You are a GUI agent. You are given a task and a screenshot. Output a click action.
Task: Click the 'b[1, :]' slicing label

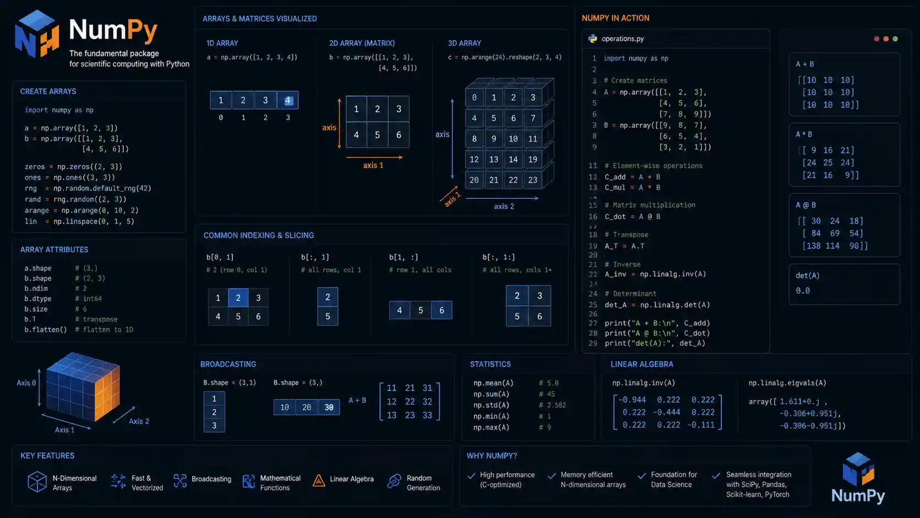[x=403, y=257]
